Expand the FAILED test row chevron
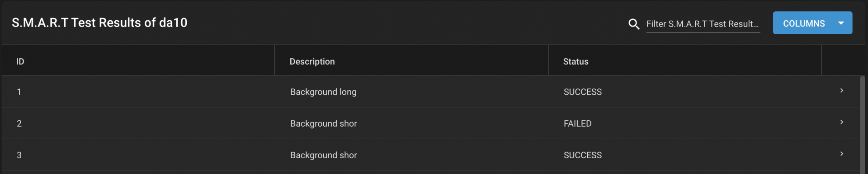 click(x=841, y=122)
